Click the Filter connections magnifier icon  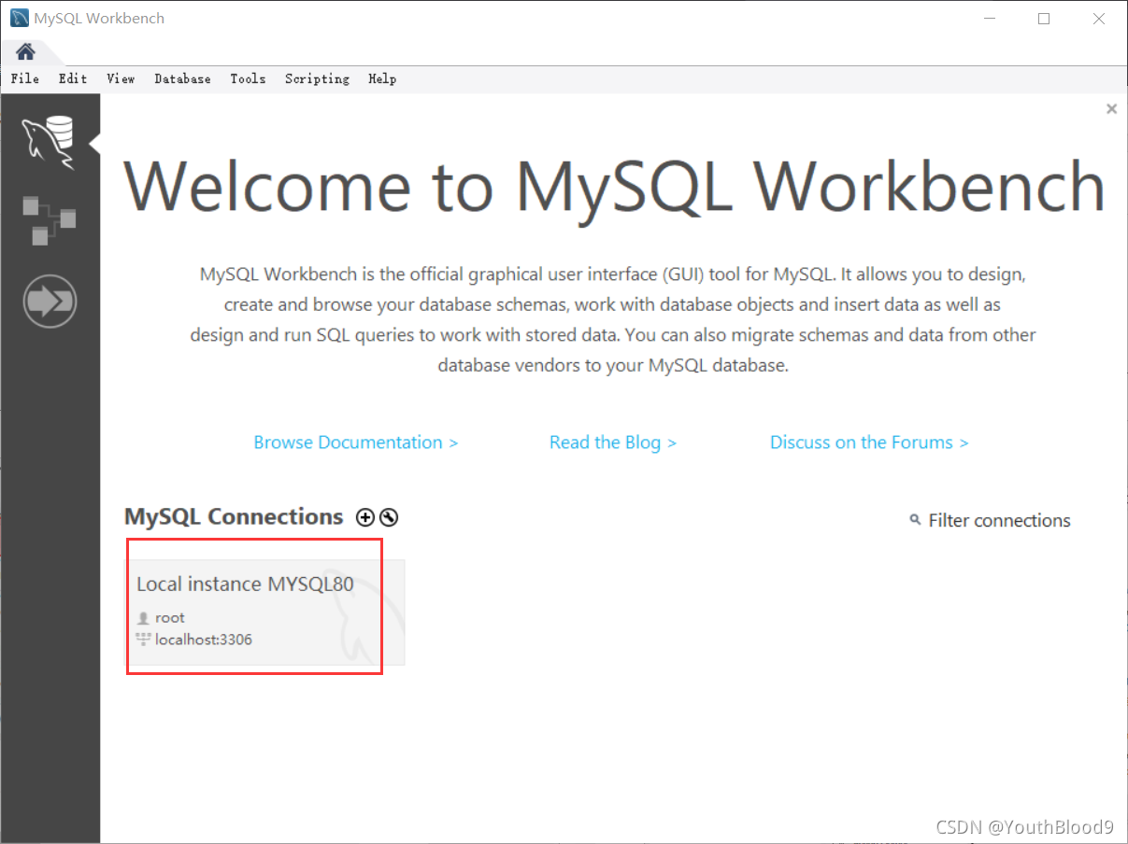pos(915,519)
